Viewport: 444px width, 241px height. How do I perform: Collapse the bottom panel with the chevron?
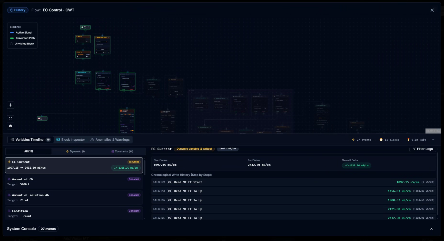pyautogui.click(x=433, y=140)
